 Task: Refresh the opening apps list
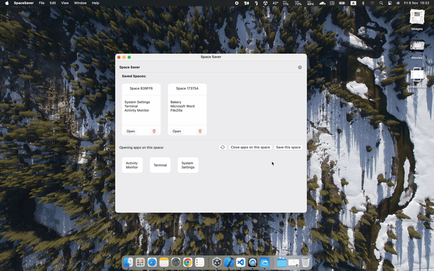coord(222,147)
